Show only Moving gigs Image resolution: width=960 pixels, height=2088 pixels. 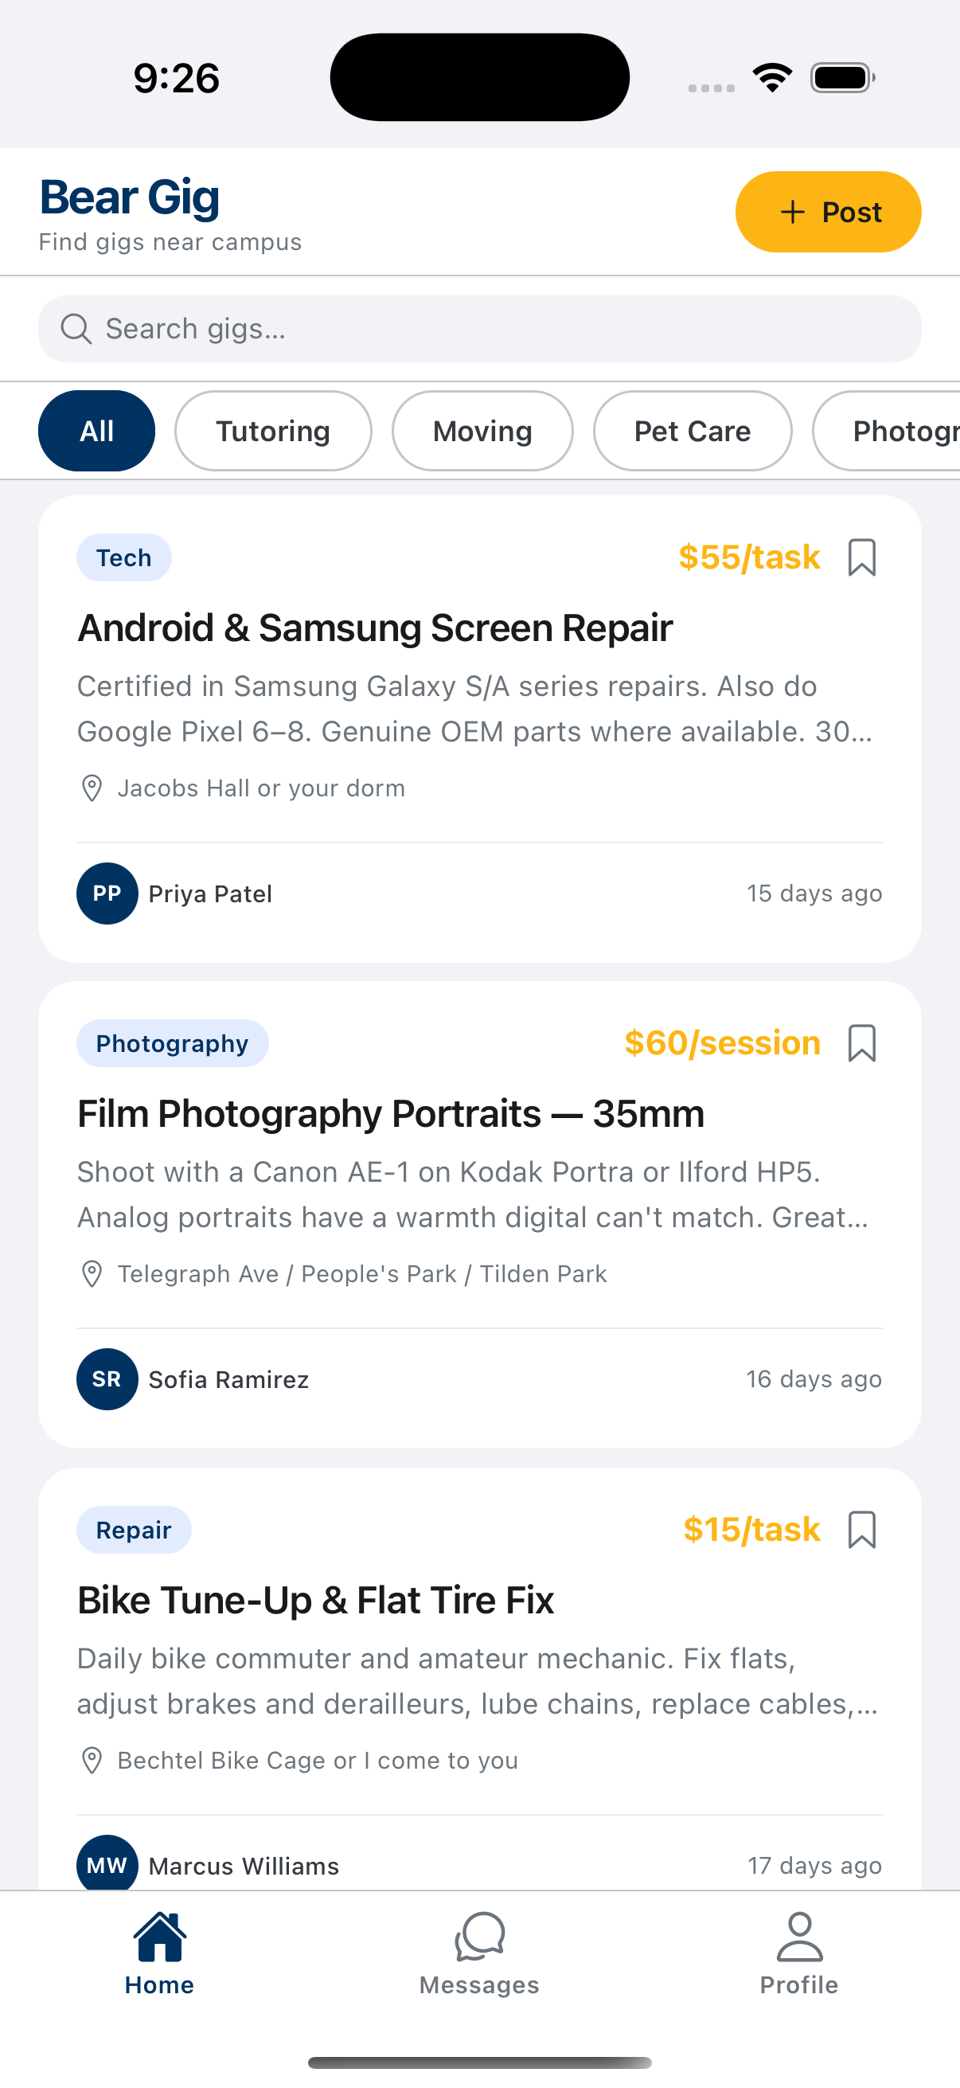[x=482, y=432]
